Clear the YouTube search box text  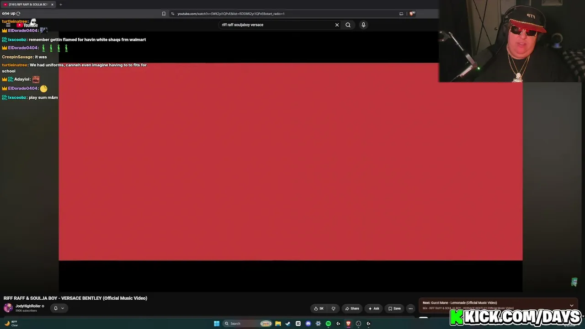click(337, 25)
